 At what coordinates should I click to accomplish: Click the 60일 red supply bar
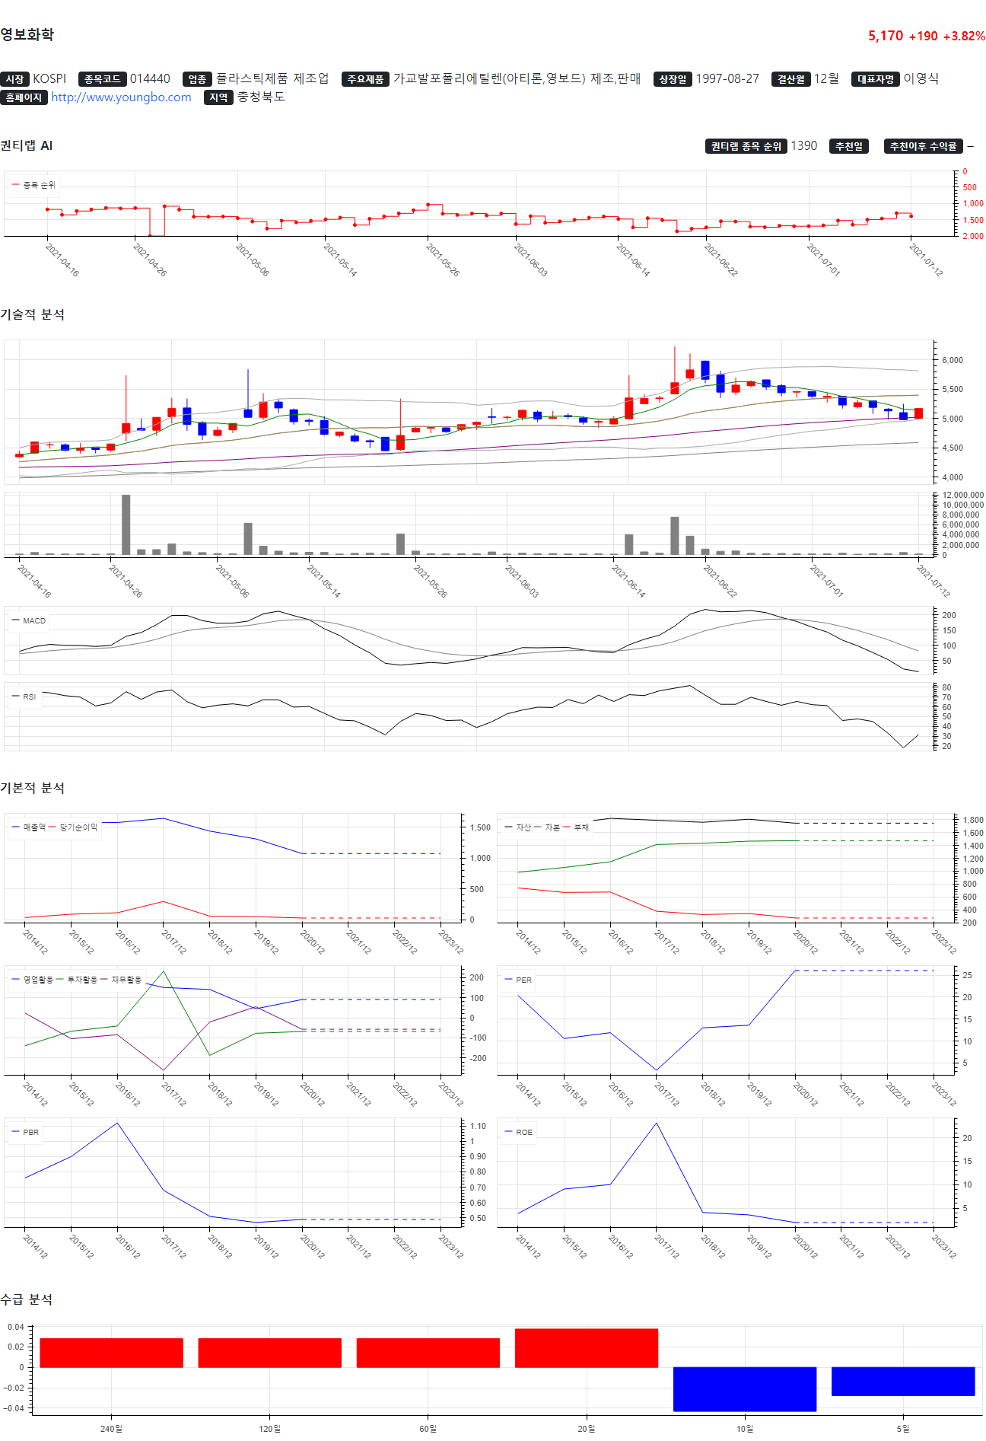(x=428, y=1353)
